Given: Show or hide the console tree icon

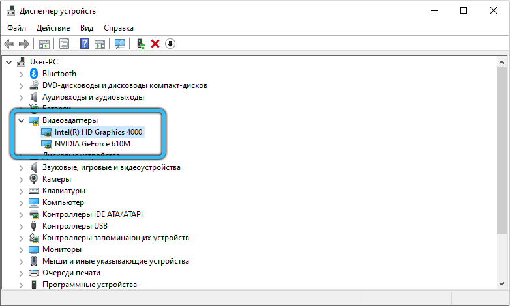Looking at the screenshot, I should tap(44, 44).
